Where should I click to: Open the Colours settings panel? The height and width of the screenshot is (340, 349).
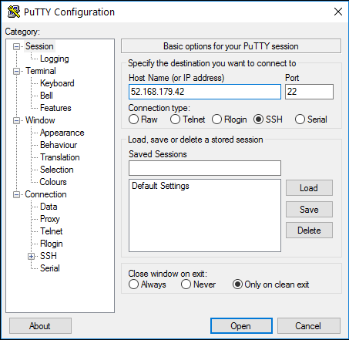(53, 182)
